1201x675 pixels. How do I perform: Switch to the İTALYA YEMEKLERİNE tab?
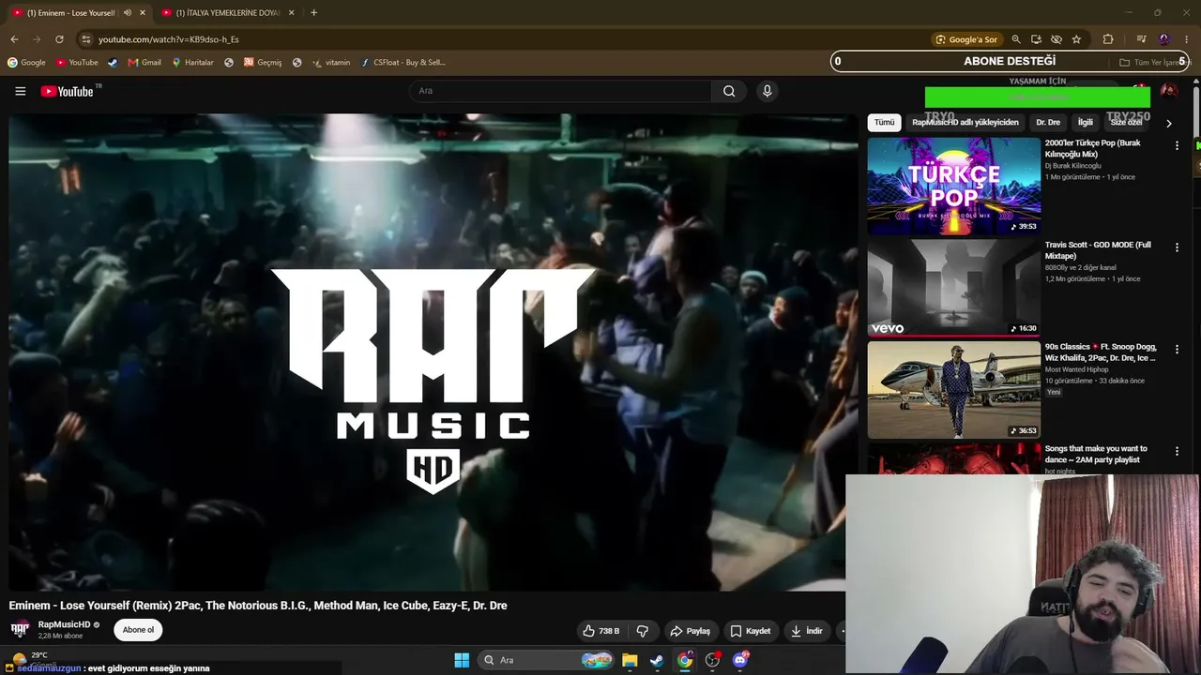pos(228,13)
